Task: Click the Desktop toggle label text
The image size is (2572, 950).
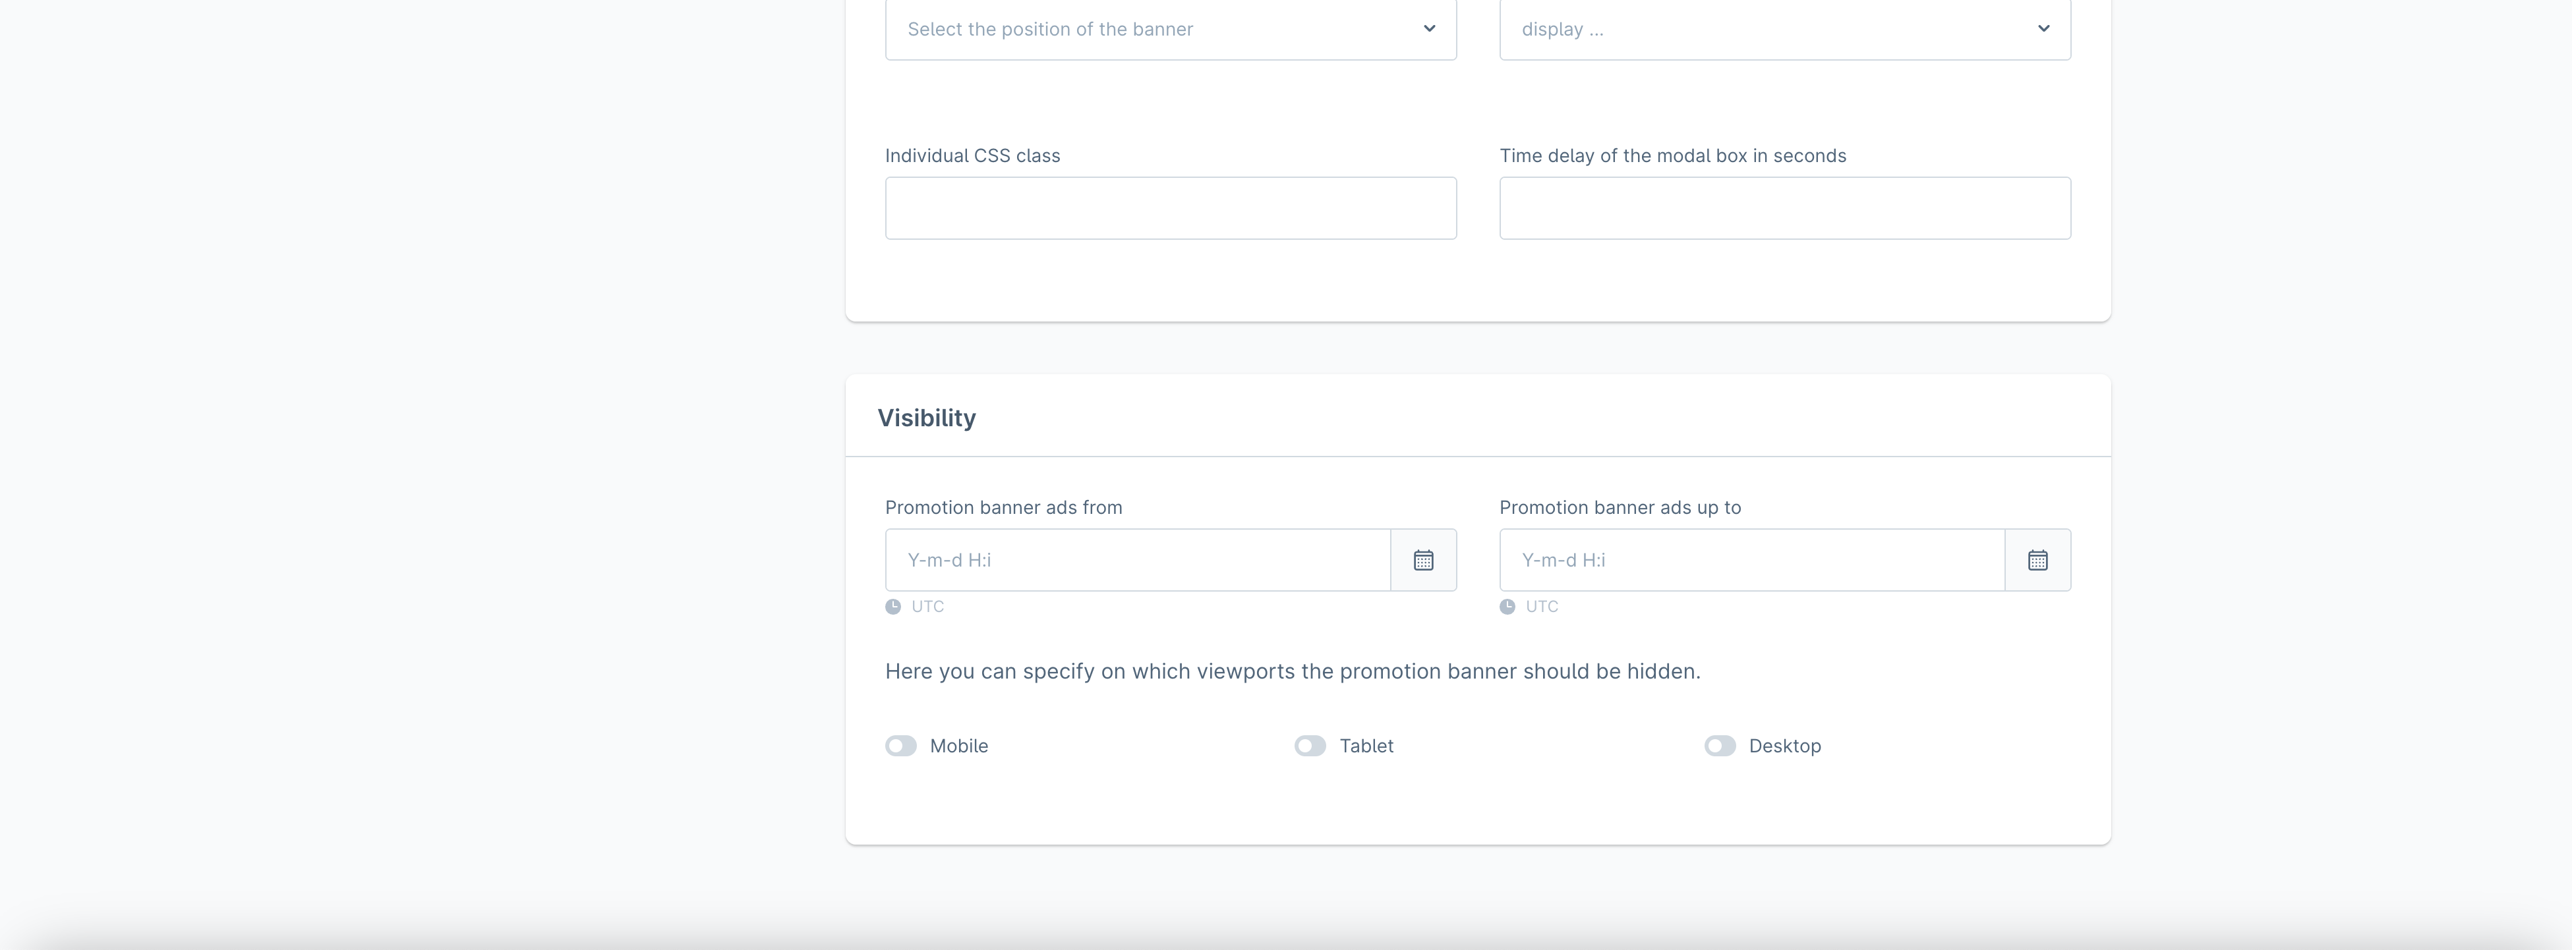Action: [x=1784, y=746]
